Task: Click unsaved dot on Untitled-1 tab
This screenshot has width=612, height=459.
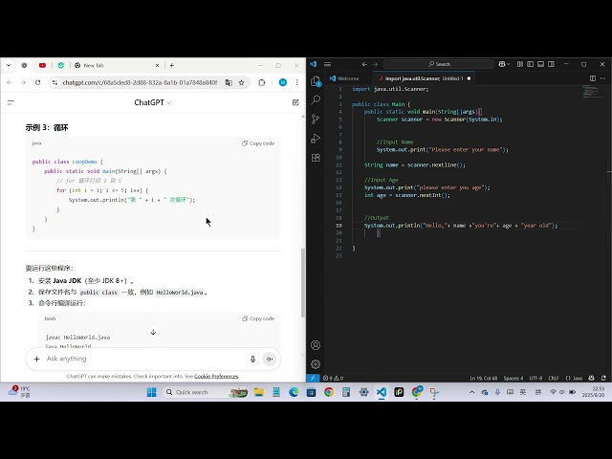Action: pos(469,78)
